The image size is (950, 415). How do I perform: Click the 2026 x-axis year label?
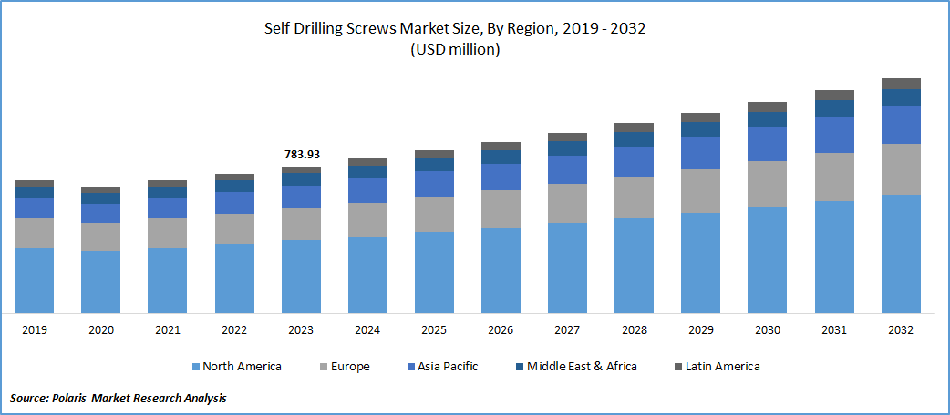tap(501, 329)
